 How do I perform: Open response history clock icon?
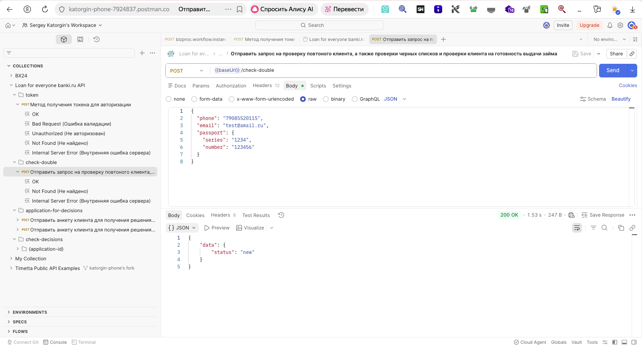pos(281,215)
